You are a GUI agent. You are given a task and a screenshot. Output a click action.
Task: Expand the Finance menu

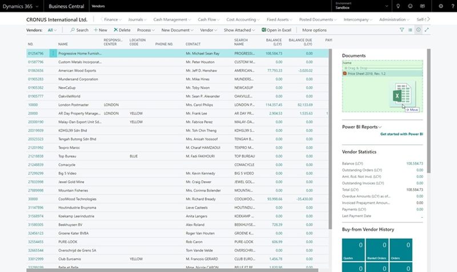113,19
